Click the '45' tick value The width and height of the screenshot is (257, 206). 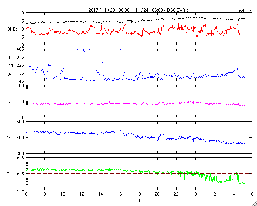point(22,81)
